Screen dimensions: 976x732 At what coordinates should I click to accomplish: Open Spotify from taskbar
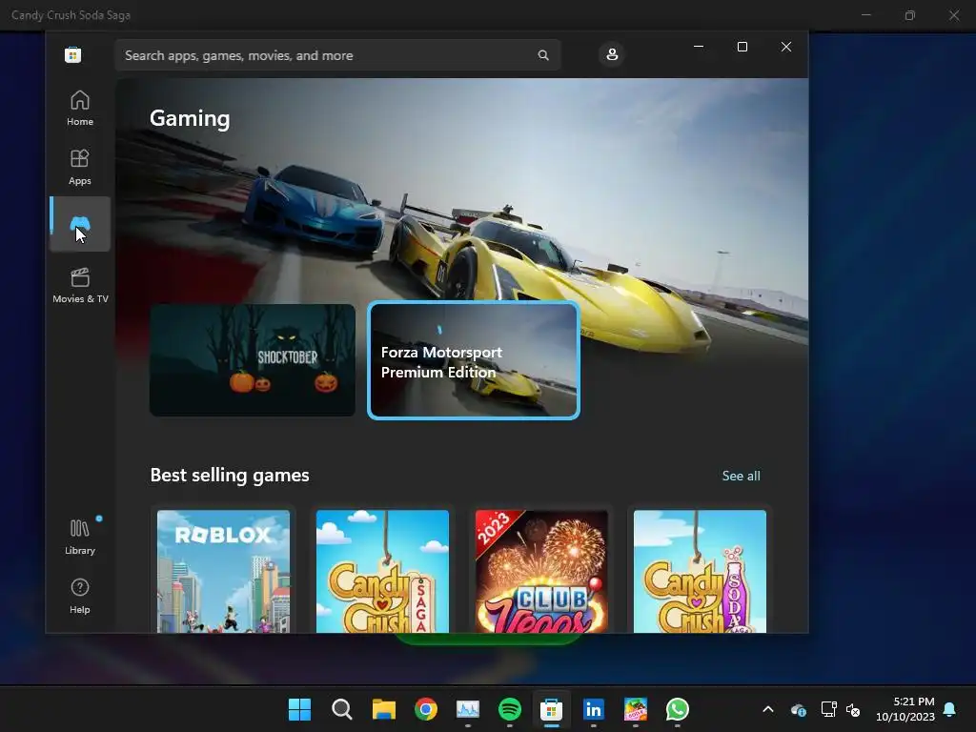tap(510, 709)
